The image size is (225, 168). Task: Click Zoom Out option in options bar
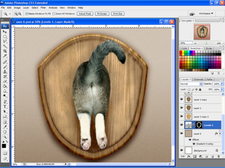pos(19,14)
